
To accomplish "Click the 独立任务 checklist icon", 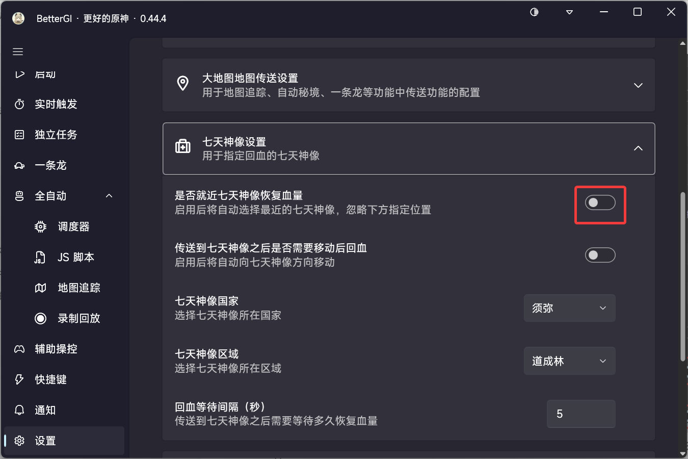I will click(19, 135).
